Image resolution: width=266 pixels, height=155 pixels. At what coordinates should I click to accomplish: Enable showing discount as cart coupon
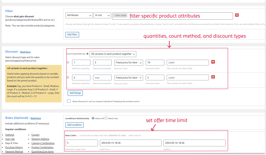(x=69, y=101)
